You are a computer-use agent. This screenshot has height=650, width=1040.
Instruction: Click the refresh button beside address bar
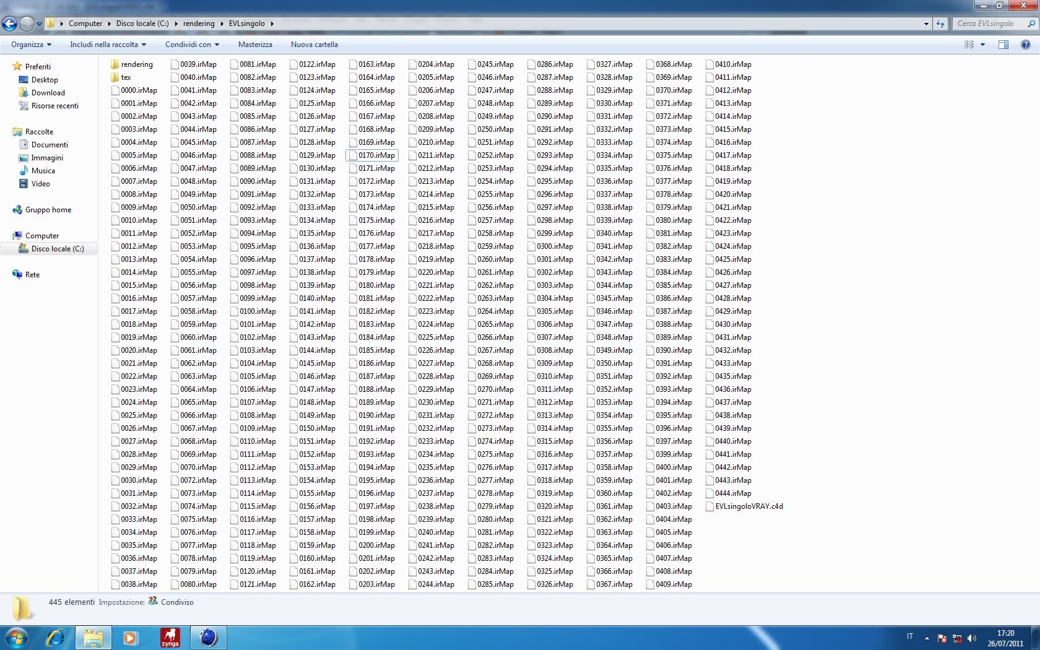tap(940, 24)
